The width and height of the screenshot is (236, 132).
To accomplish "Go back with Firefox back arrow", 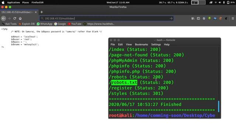I will tap(3, 18).
